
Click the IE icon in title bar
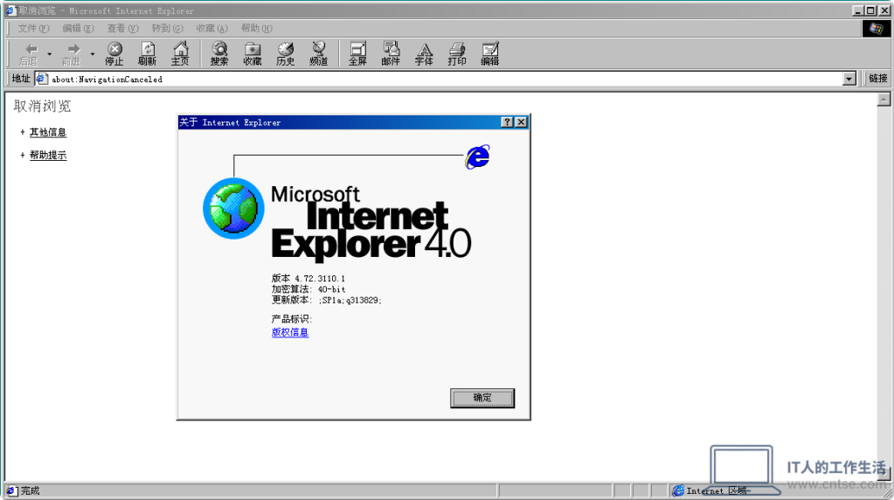10,10
